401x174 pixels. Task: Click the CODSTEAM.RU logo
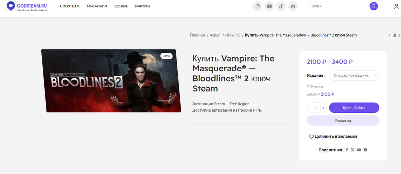click(27, 6)
